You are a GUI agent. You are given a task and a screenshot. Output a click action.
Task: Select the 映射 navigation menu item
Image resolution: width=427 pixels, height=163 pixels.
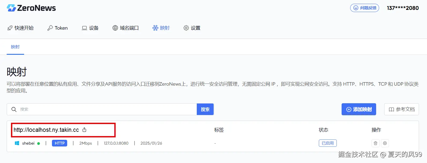point(161,28)
